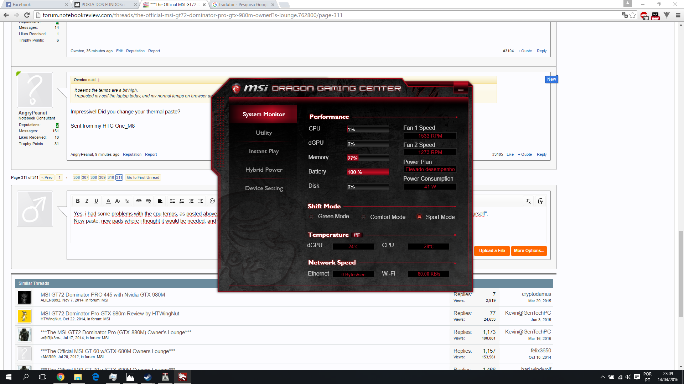Image resolution: width=684 pixels, height=384 pixels.
Task: Toggle italic formatting in reply editor
Action: 87,201
